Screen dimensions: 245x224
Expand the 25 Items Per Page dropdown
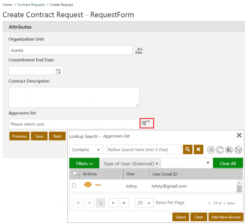click(x=144, y=203)
